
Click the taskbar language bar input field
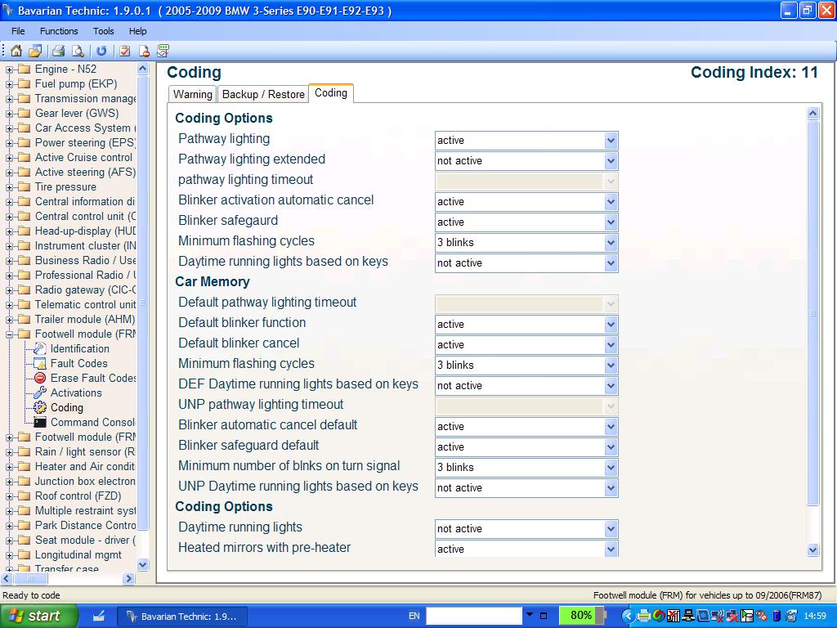click(473, 616)
